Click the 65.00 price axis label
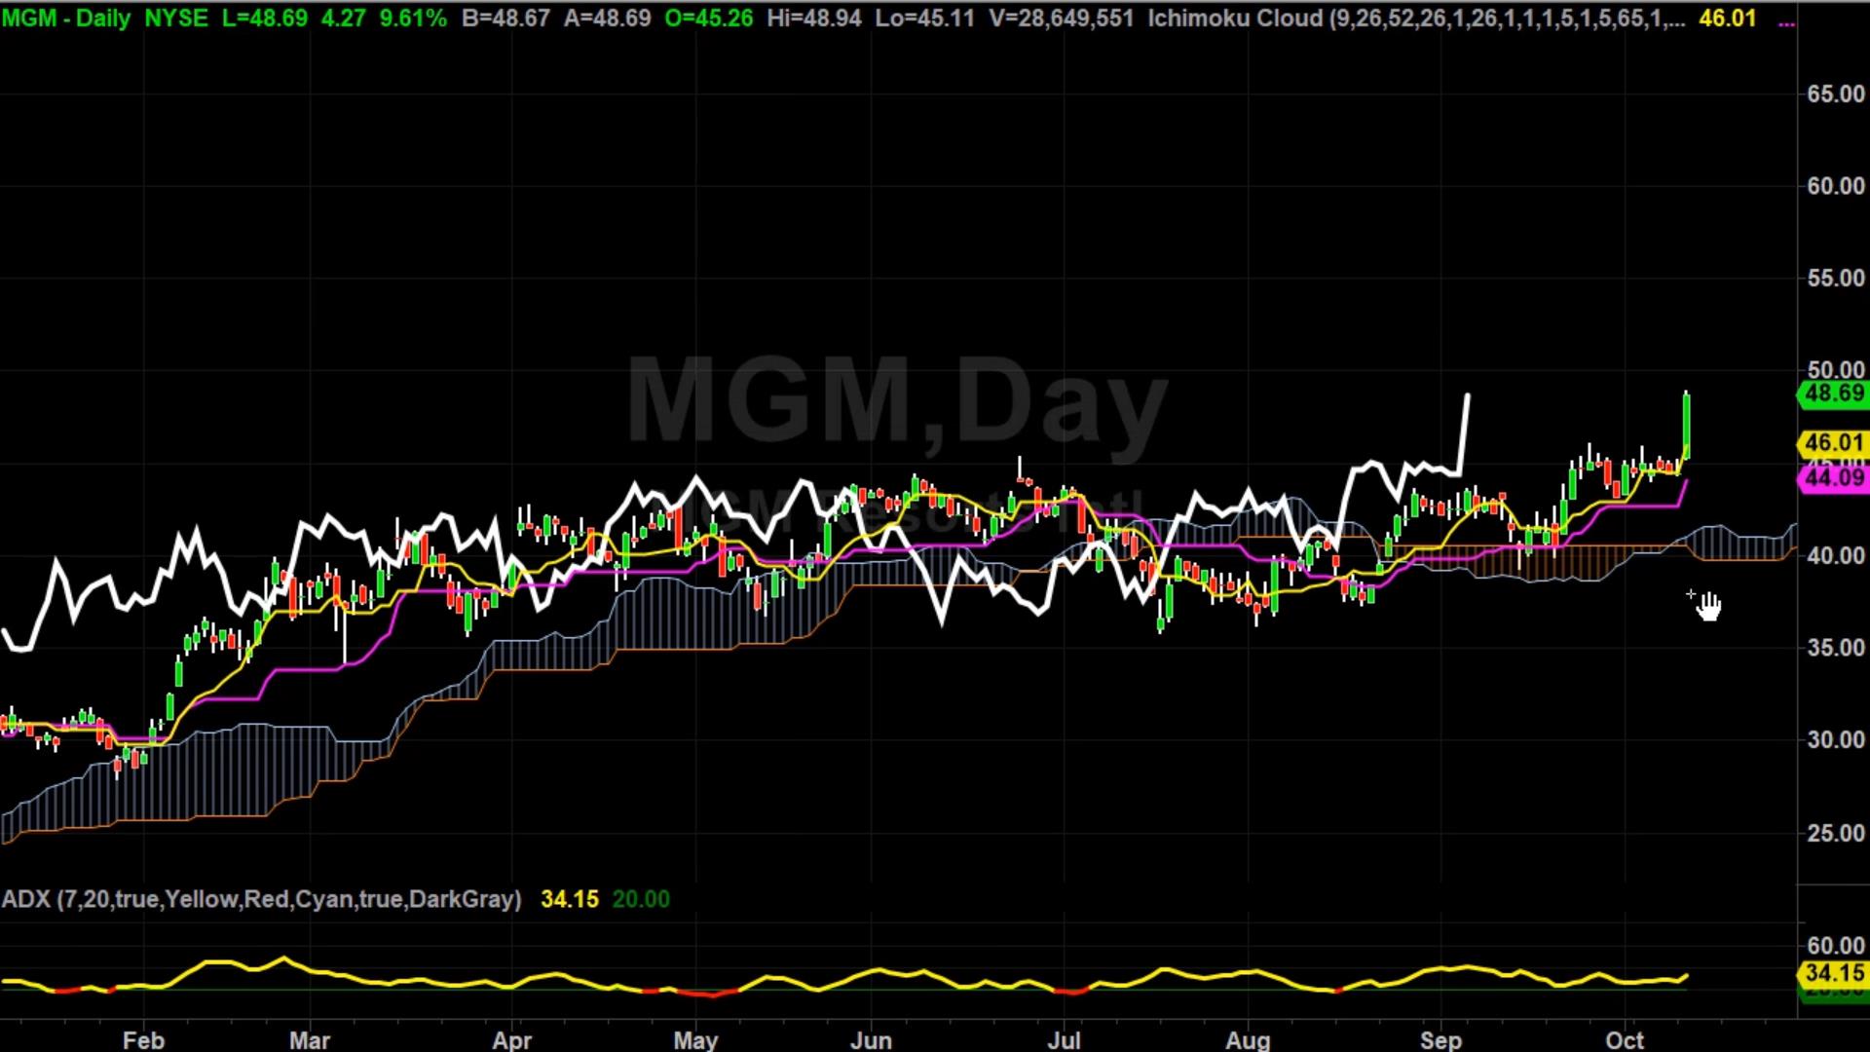This screenshot has height=1052, width=1870. coord(1836,94)
